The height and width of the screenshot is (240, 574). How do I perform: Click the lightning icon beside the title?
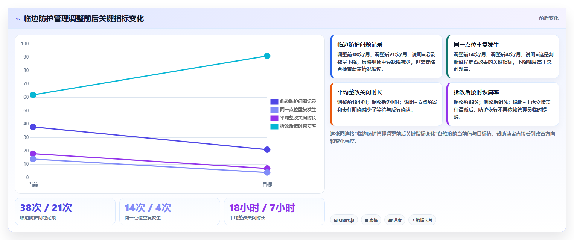18,19
